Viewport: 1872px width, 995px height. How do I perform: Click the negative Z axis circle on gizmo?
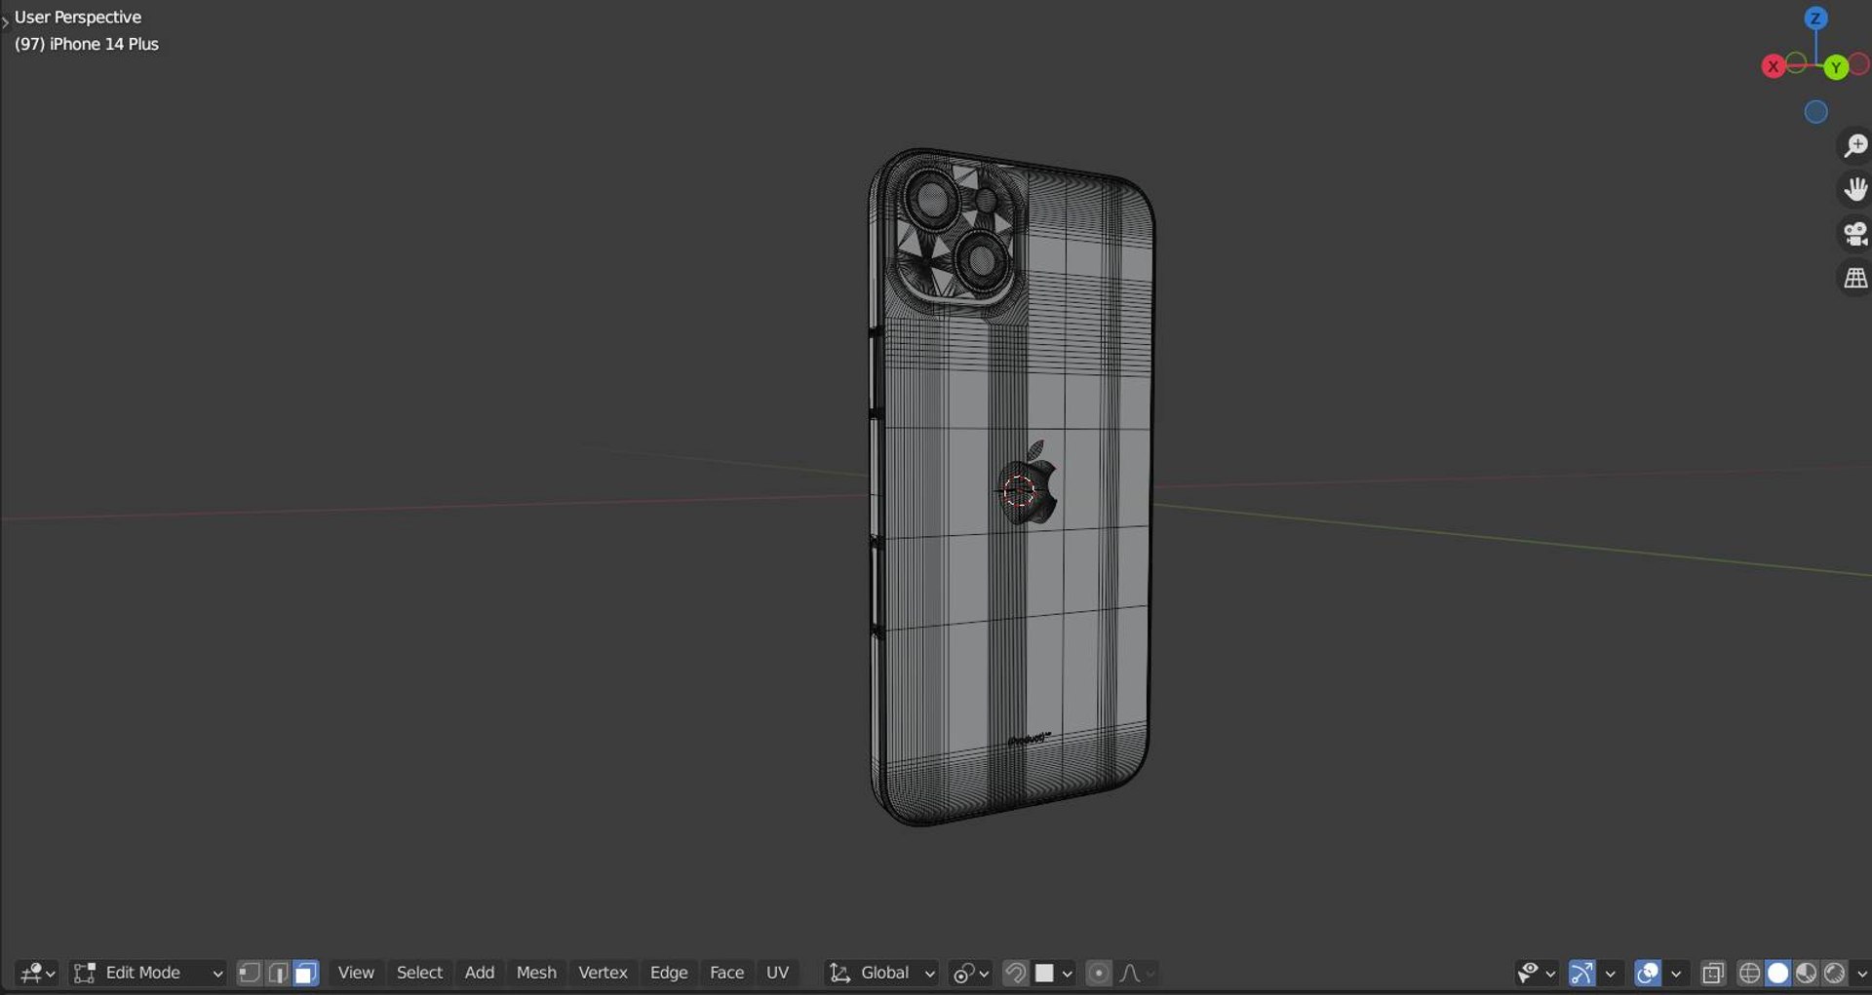click(x=1815, y=112)
